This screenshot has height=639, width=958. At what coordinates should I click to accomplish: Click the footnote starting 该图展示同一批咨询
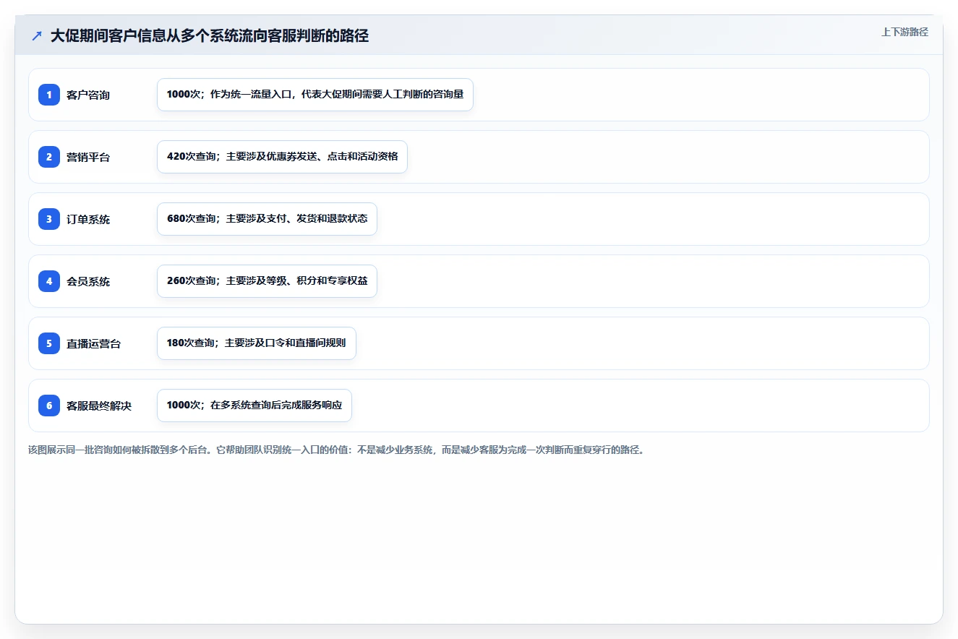(336, 450)
